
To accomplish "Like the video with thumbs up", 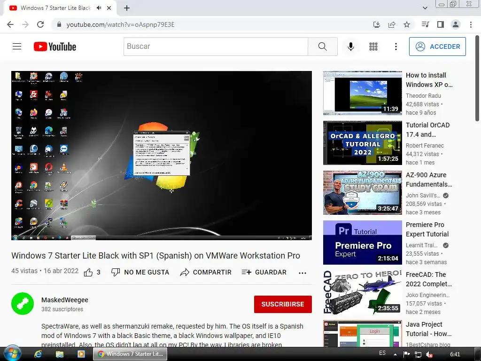I will pos(88,272).
